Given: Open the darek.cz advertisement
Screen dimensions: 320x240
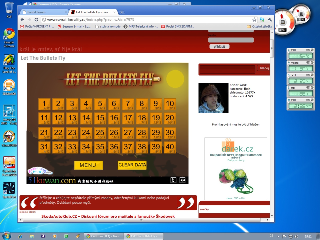Looking at the screenshot, I should (236, 169).
